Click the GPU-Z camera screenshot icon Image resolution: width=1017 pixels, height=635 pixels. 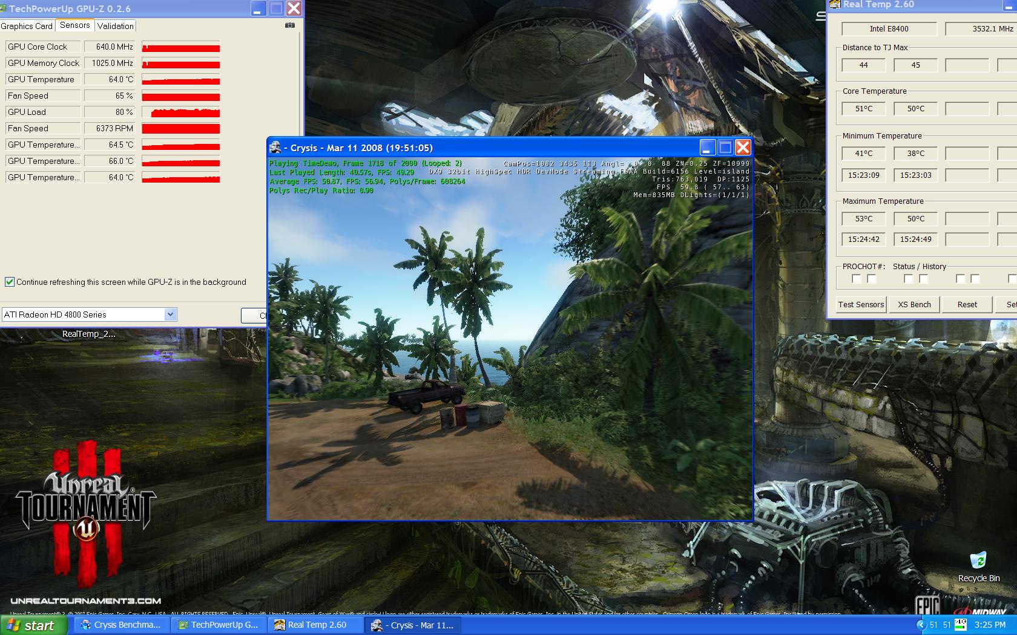(x=290, y=25)
